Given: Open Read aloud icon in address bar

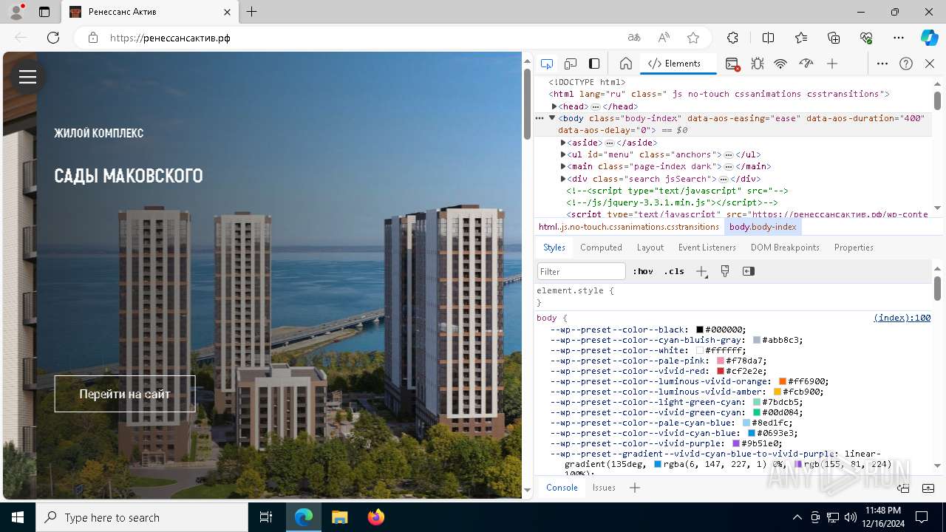Looking at the screenshot, I should pyautogui.click(x=664, y=38).
